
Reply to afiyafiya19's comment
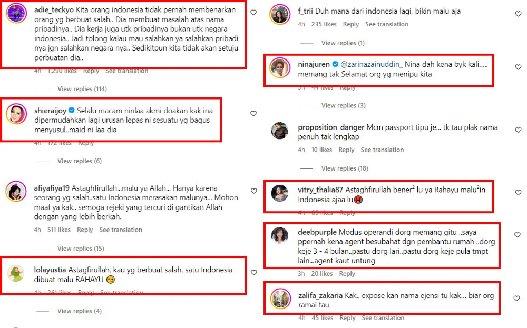point(85,230)
